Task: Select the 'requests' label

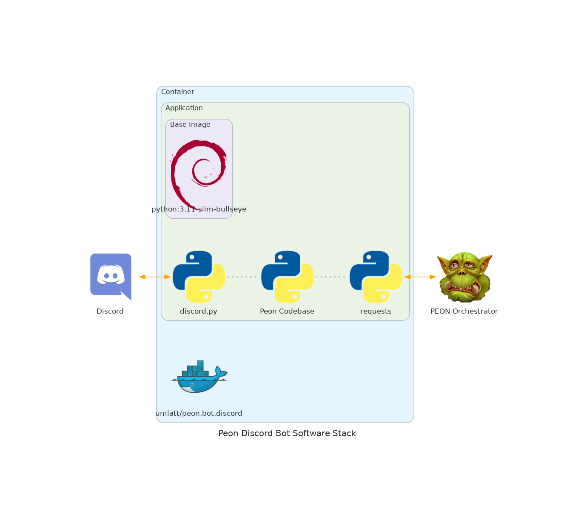Action: click(376, 311)
